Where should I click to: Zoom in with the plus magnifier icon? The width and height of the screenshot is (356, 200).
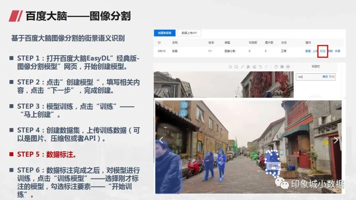coord(282,67)
